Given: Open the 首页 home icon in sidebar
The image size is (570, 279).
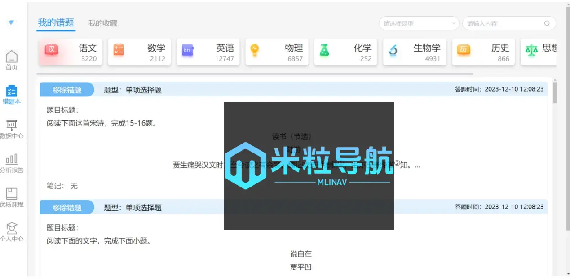Looking at the screenshot, I should point(12,57).
